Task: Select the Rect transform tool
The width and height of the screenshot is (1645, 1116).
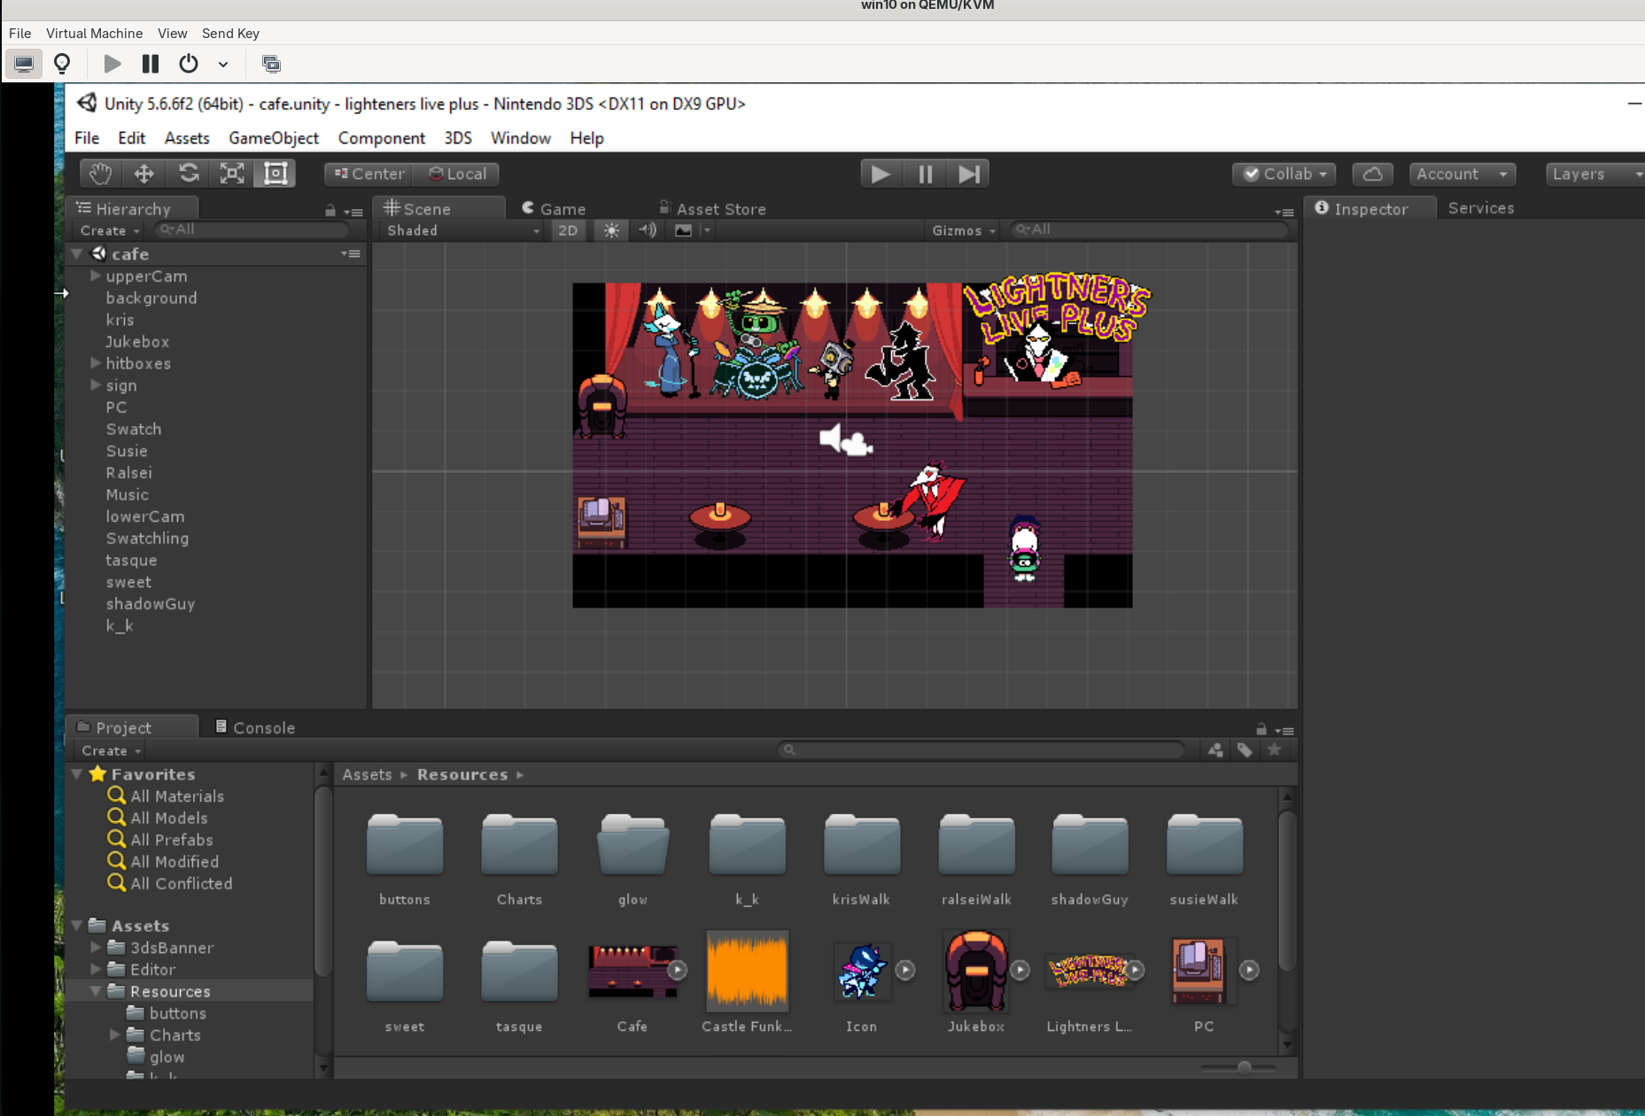Action: pyautogui.click(x=275, y=174)
